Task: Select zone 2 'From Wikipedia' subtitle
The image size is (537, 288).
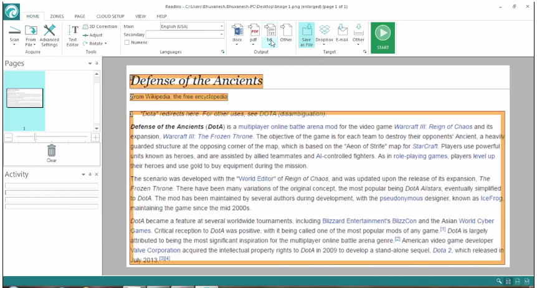Action: point(179,97)
